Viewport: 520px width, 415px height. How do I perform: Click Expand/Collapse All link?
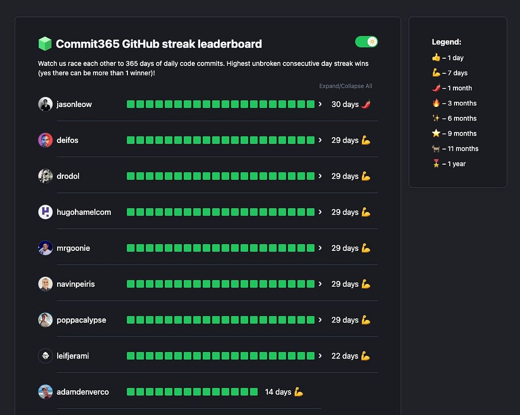345,86
